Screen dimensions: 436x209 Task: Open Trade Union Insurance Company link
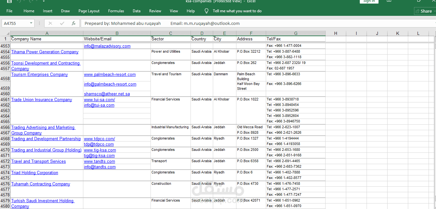tap(42, 99)
